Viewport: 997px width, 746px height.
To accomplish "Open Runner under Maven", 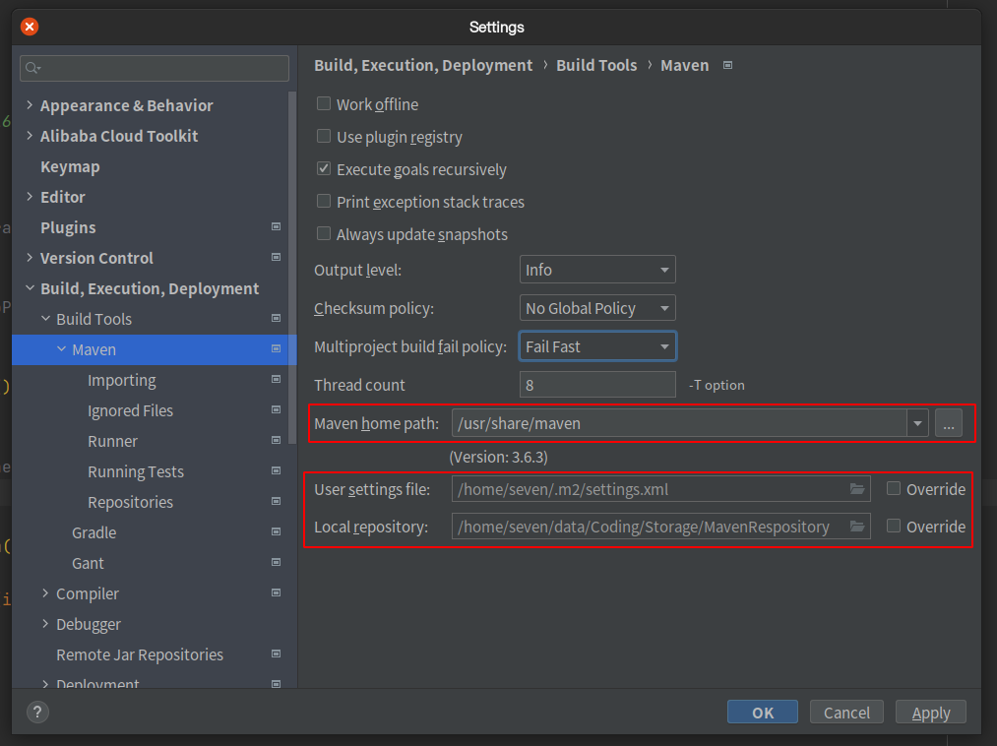I will point(112,441).
